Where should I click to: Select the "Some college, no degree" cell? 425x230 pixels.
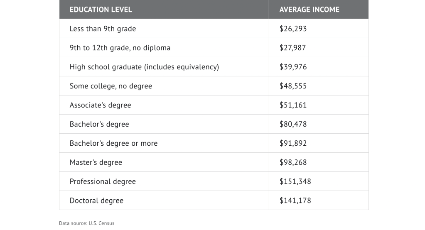point(111,86)
